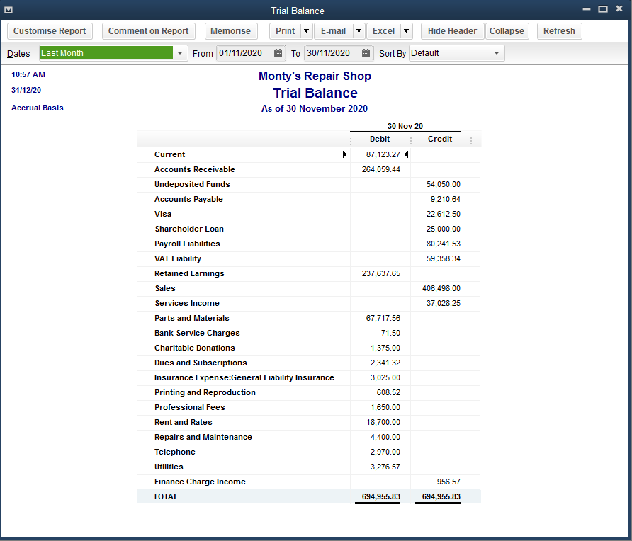Select Parts and Materials debit 67,717.56
The width and height of the screenshot is (632, 541).
383,318
